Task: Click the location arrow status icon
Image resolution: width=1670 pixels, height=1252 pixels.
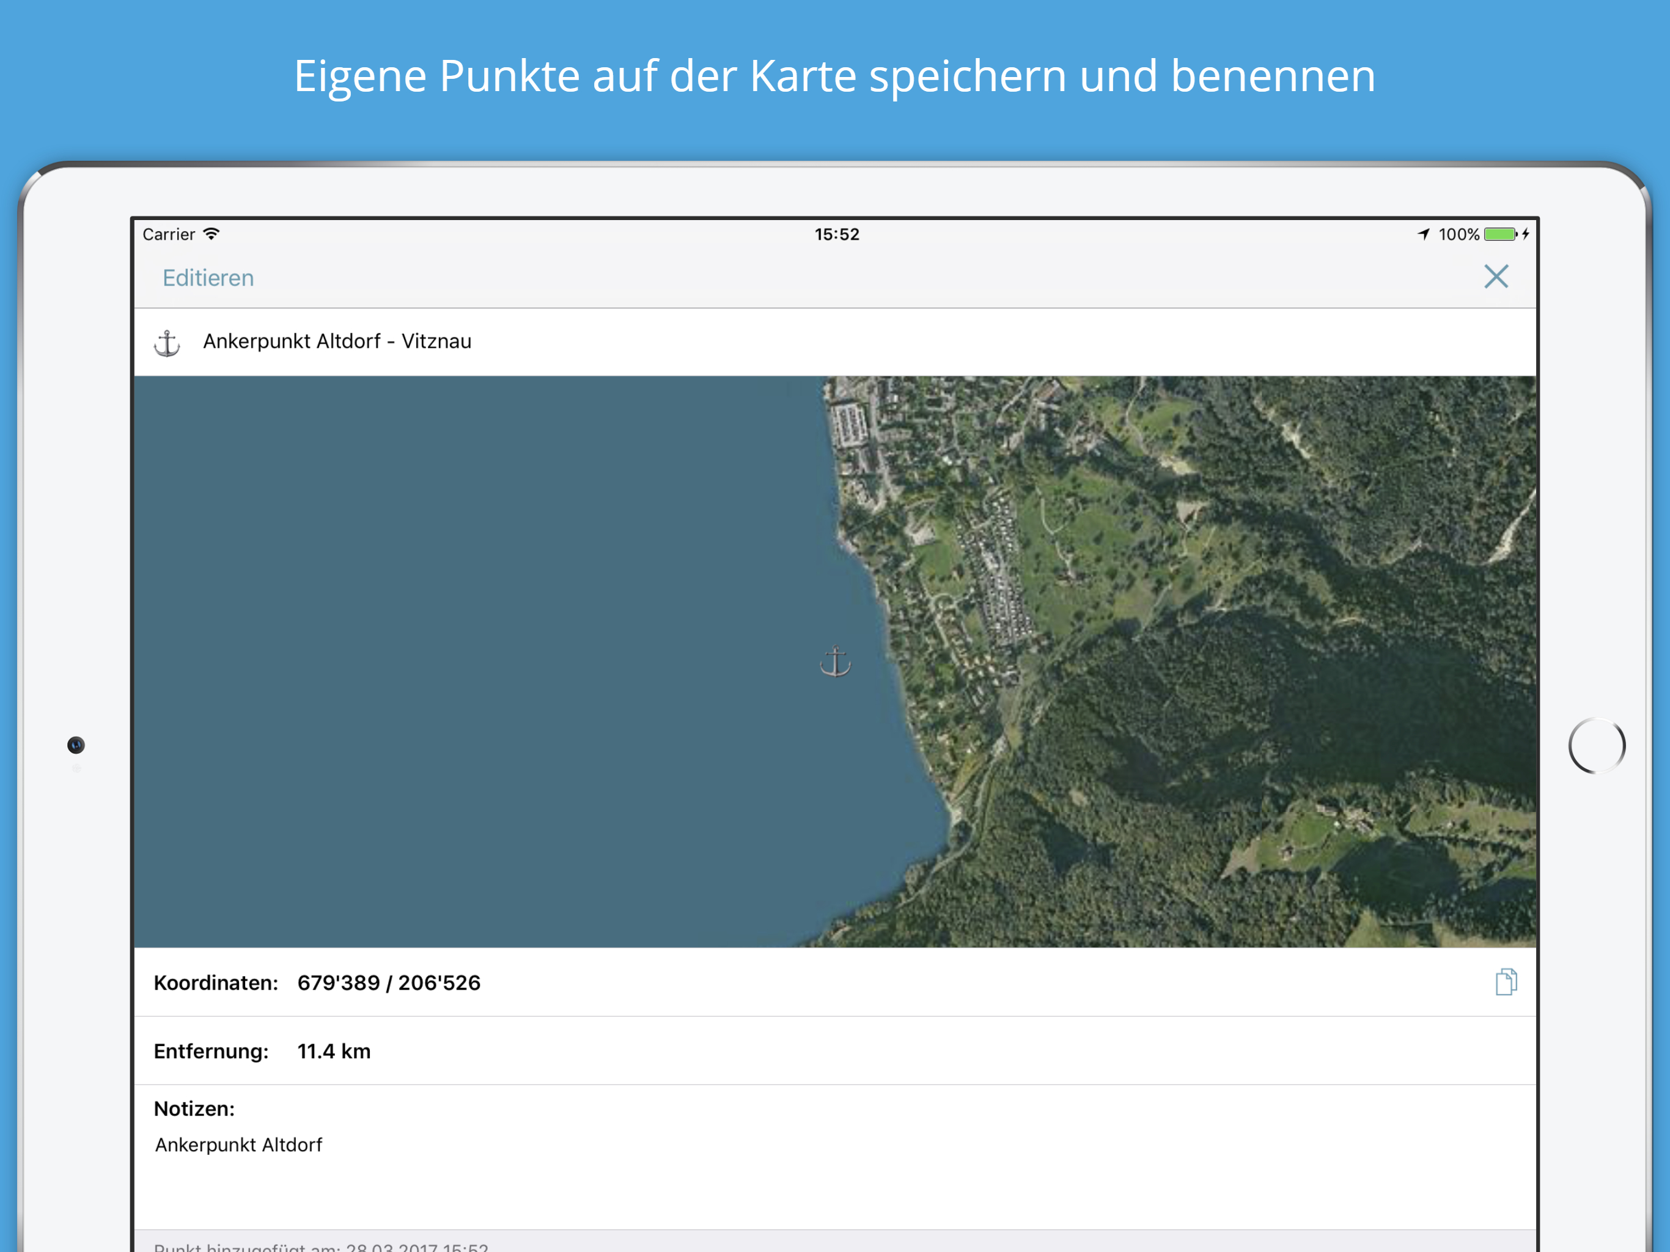Action: [x=1423, y=234]
